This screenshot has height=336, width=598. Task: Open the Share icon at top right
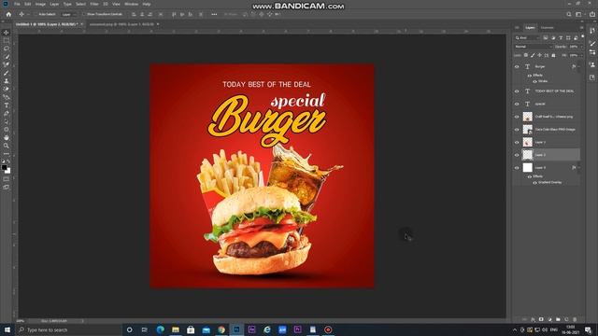pos(591,14)
